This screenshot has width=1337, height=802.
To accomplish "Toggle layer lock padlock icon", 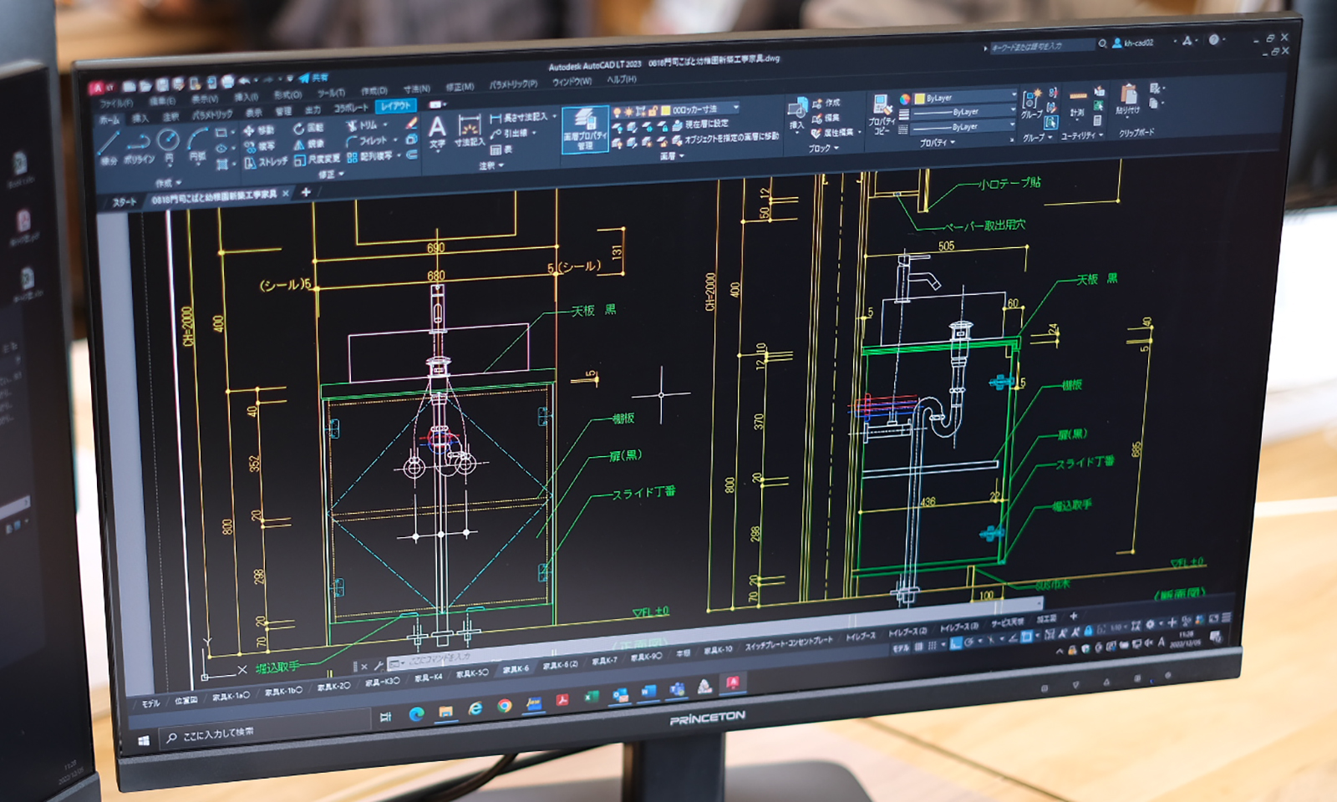I will click(652, 110).
